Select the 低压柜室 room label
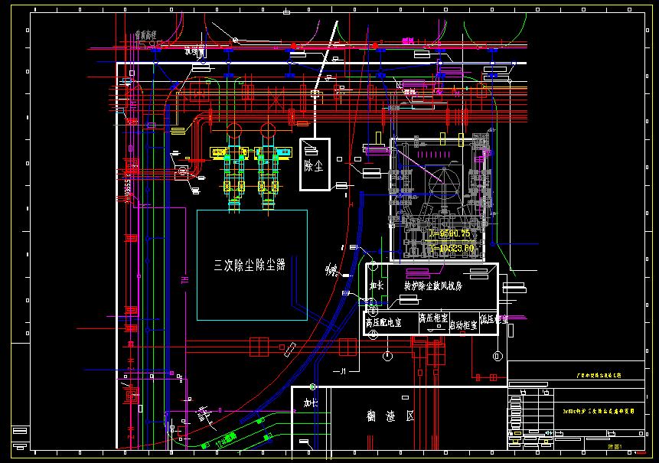 [494, 319]
